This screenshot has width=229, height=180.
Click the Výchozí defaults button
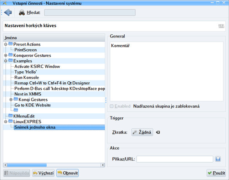point(44,173)
